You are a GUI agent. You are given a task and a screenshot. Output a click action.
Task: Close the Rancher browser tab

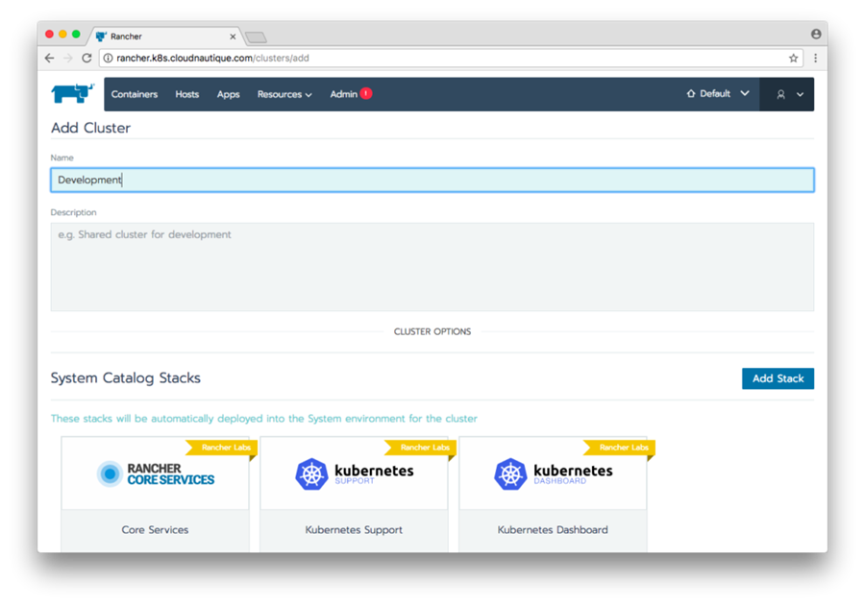tap(233, 36)
